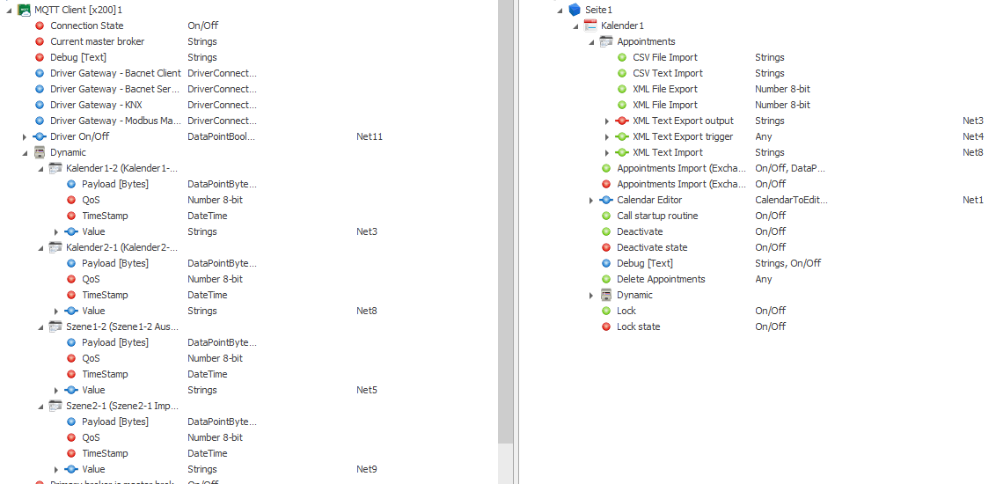Click the red Connection State datapoint icon
This screenshot has width=996, height=484.
pos(40,26)
